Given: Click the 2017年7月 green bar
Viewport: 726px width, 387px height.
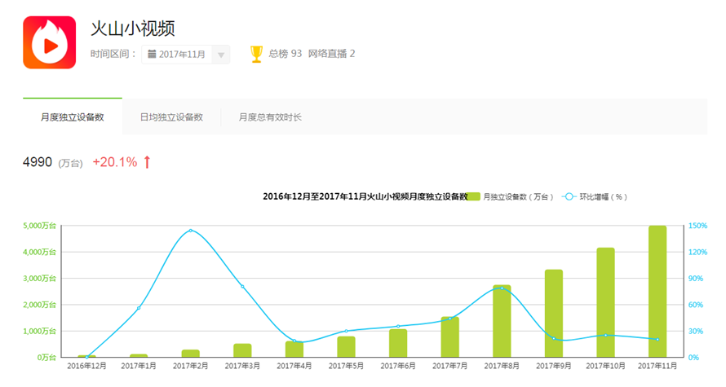Looking at the screenshot, I should [450, 336].
